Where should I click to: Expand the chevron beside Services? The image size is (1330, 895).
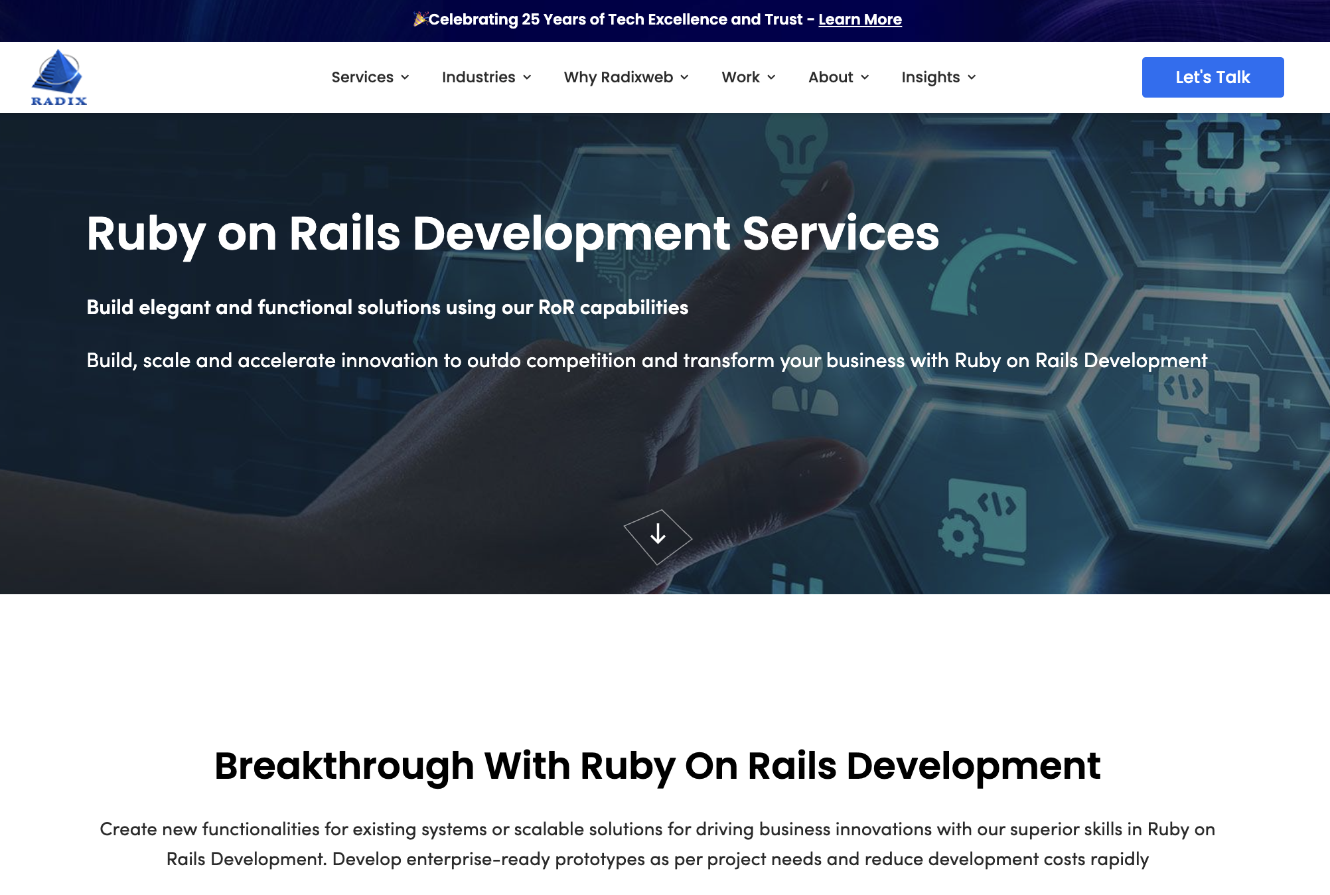pyautogui.click(x=405, y=78)
